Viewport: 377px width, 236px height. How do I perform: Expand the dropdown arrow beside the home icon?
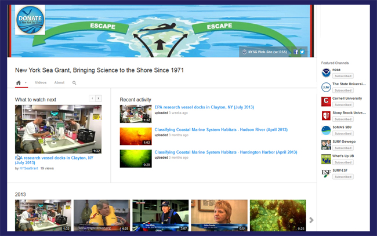(x=26, y=83)
